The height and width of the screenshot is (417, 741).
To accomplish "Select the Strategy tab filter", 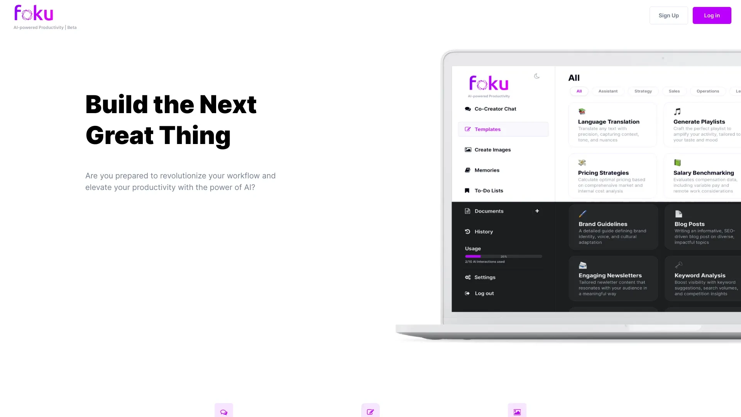I will click(x=643, y=91).
